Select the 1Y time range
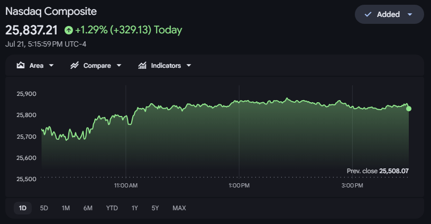 pos(135,208)
